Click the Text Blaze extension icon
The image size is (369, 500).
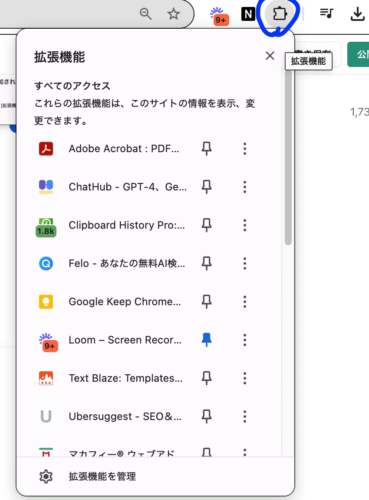coord(46,378)
